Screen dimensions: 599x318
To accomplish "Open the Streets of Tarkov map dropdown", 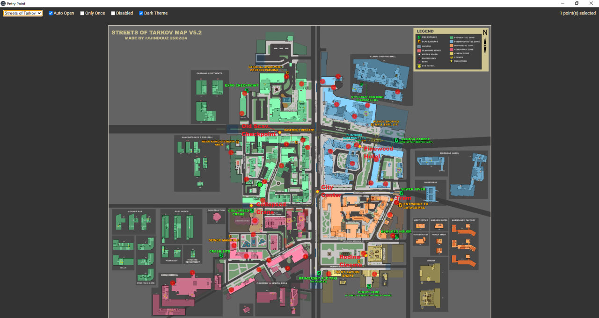I will (22, 13).
